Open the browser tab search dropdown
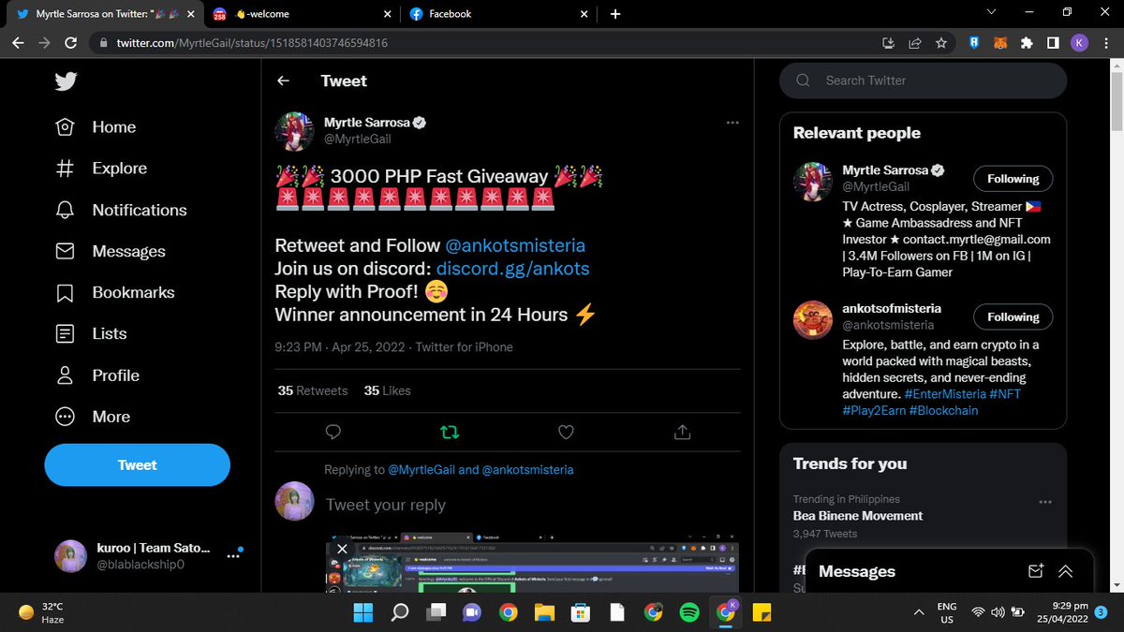Screen dimensions: 1124x632 (993, 12)
